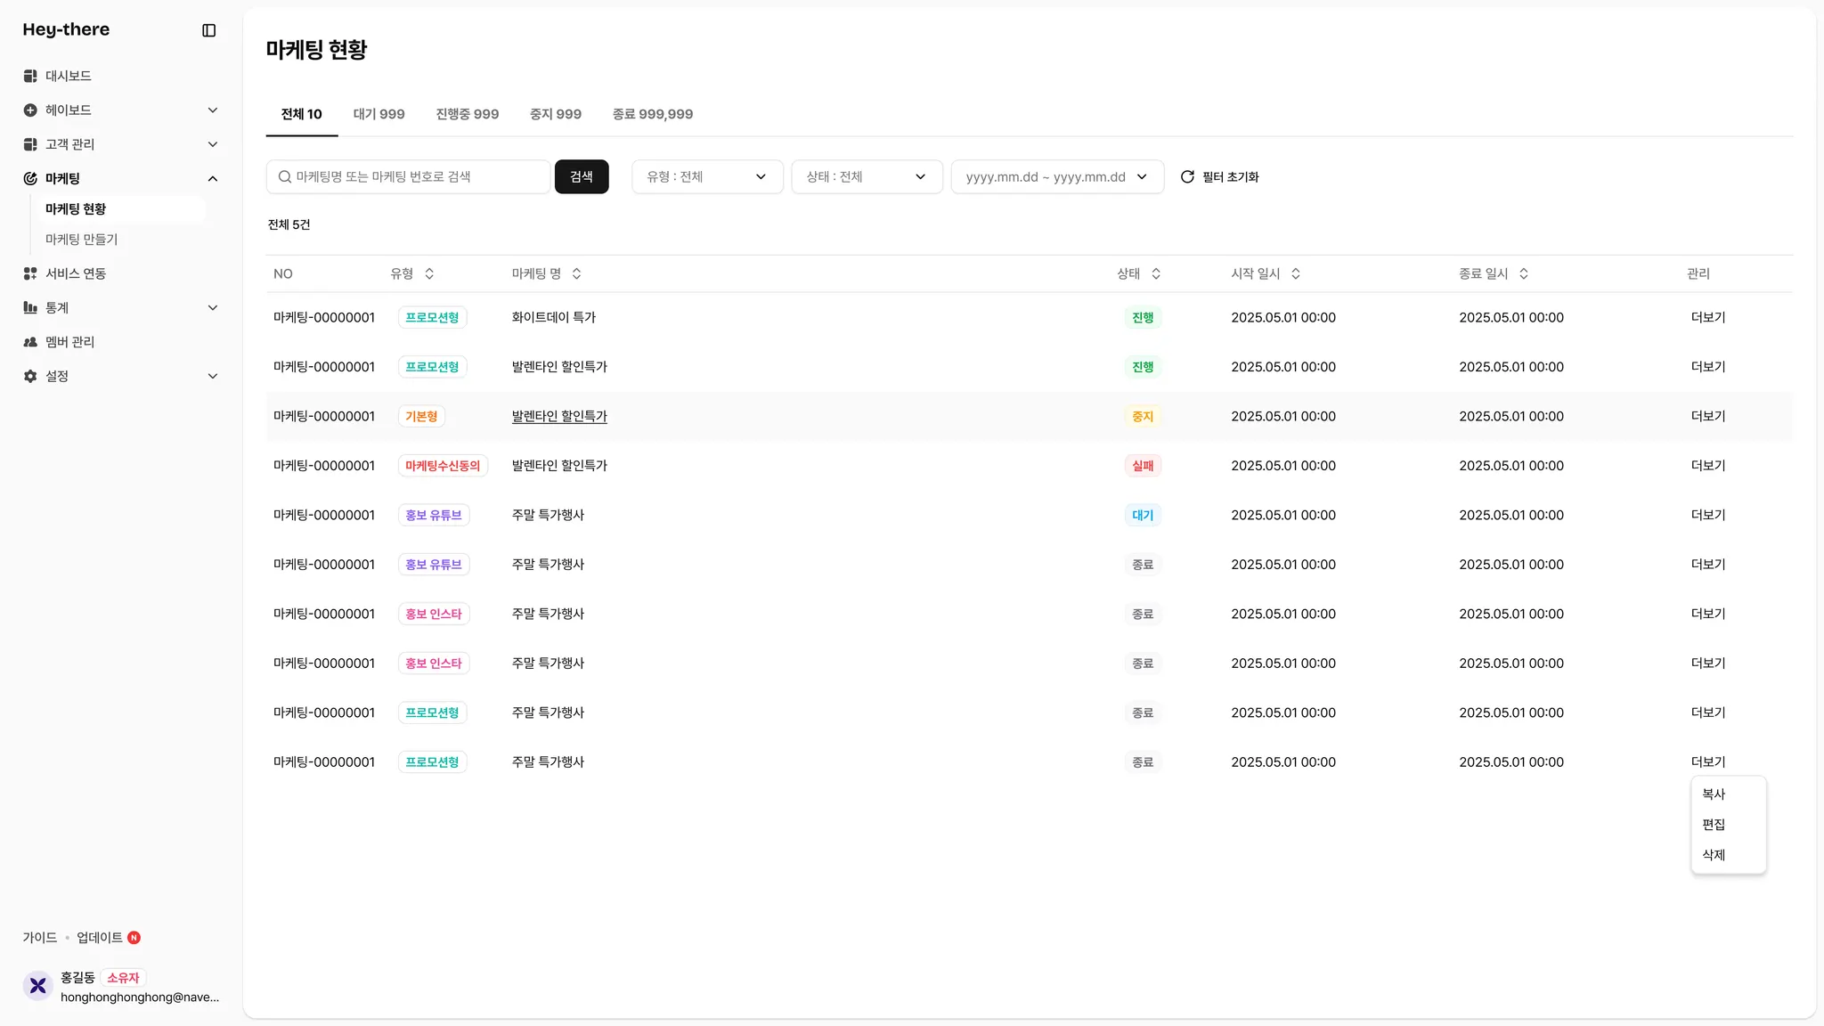This screenshot has height=1026, width=1824.
Task: Open the underlined 발렌타인 할인특가 link
Action: (559, 416)
